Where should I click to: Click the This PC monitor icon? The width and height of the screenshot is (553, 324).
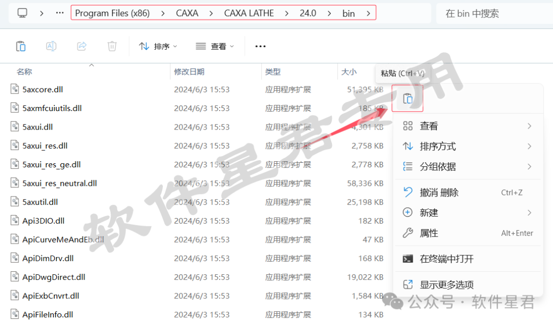[22, 13]
